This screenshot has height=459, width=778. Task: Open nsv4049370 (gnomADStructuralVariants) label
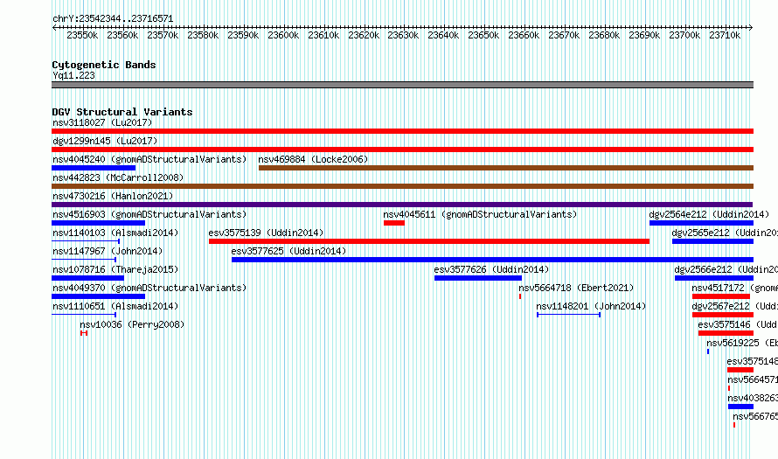149,288
